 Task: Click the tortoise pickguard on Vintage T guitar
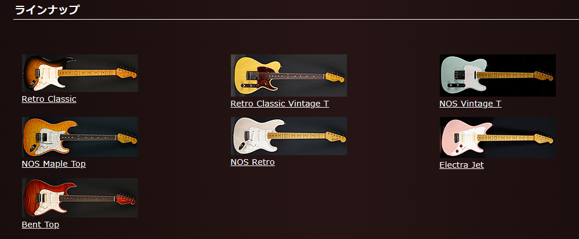[x=265, y=78]
